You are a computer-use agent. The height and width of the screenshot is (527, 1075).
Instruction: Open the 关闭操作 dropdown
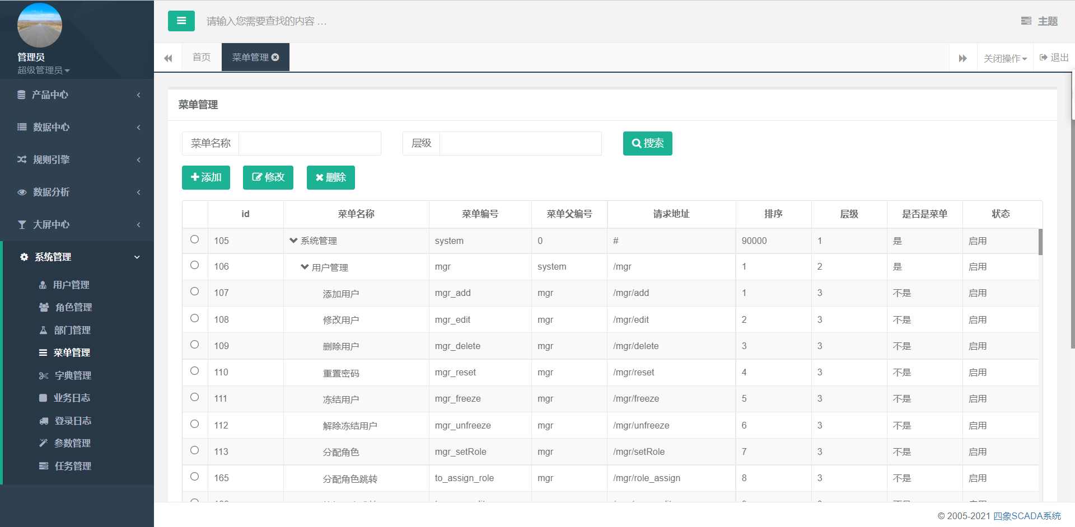1005,58
